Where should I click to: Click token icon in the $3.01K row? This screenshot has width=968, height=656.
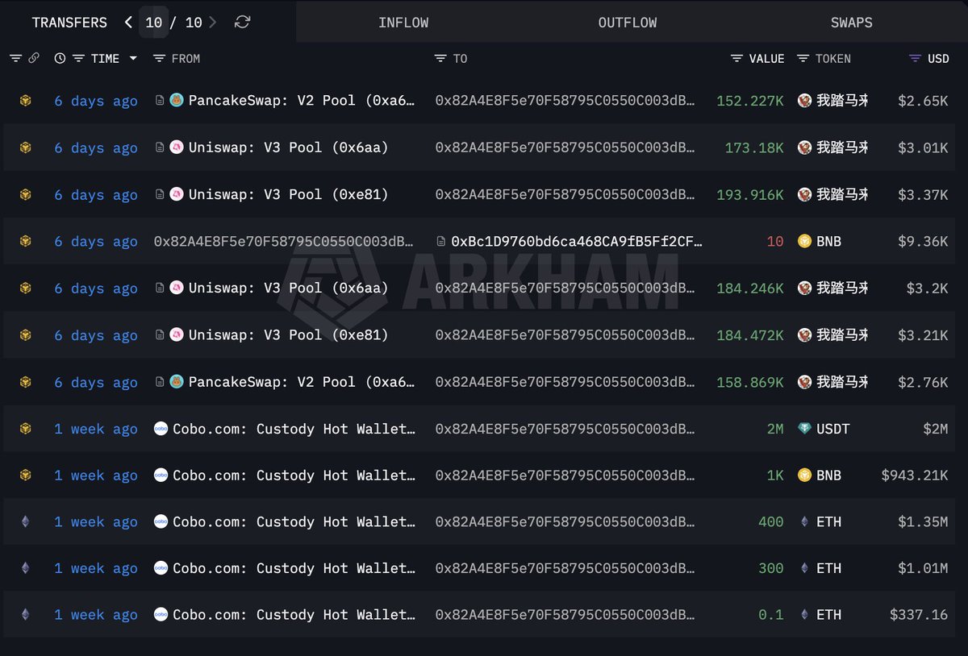point(804,147)
